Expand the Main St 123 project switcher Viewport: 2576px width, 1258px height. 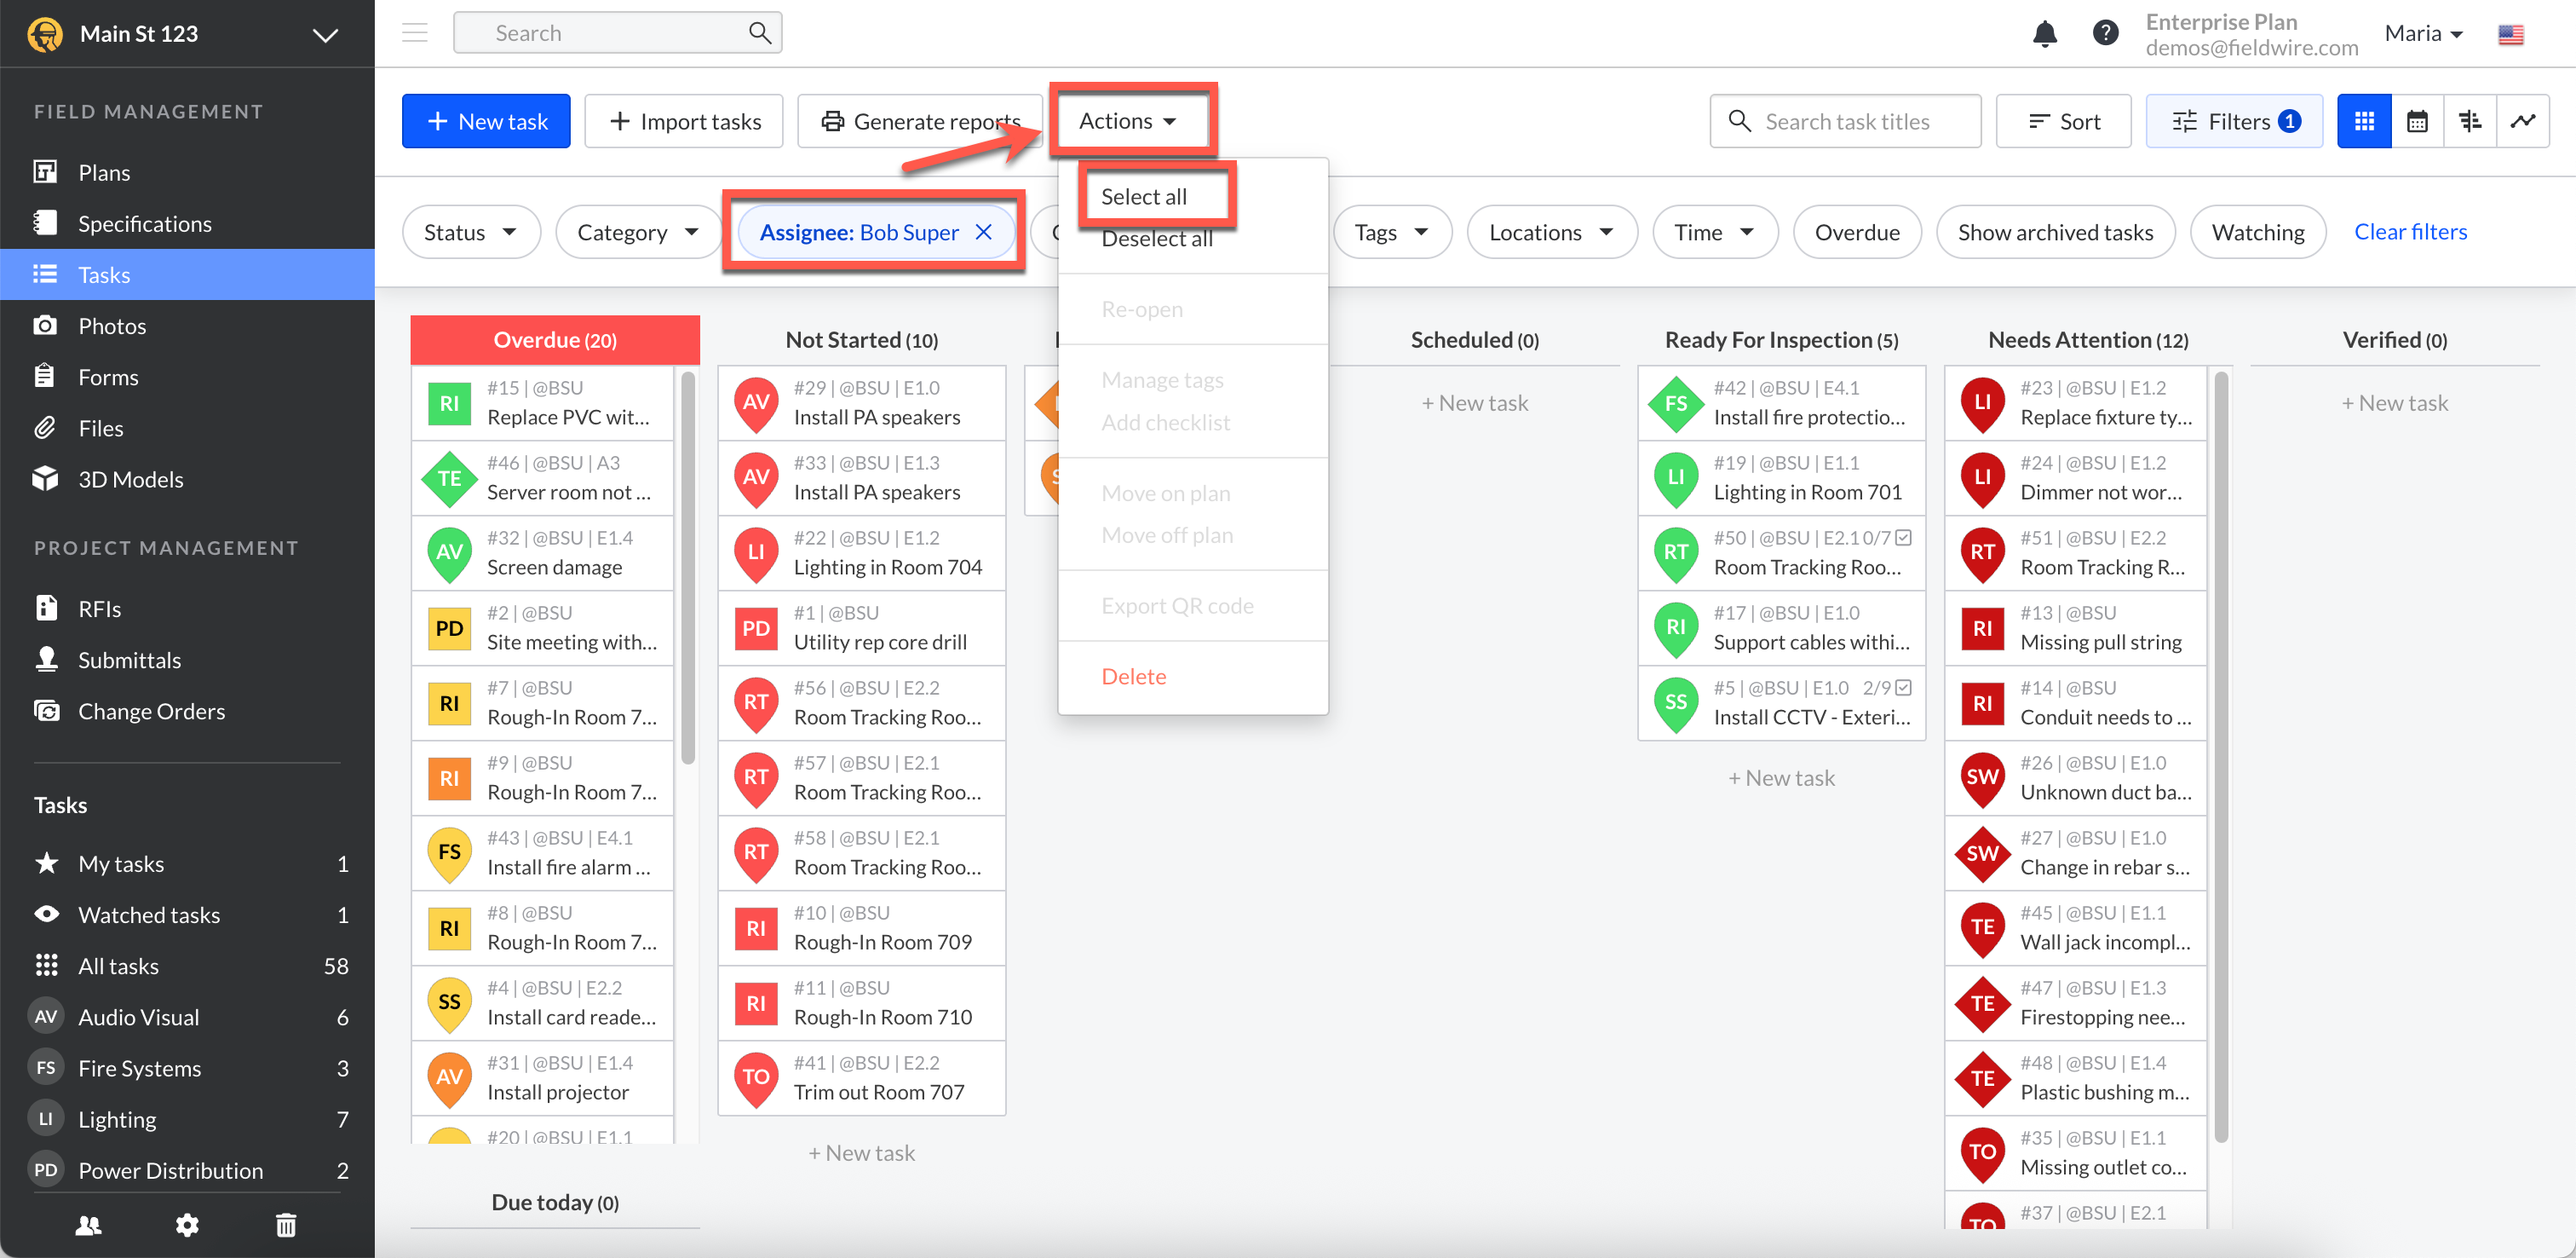(x=325, y=35)
